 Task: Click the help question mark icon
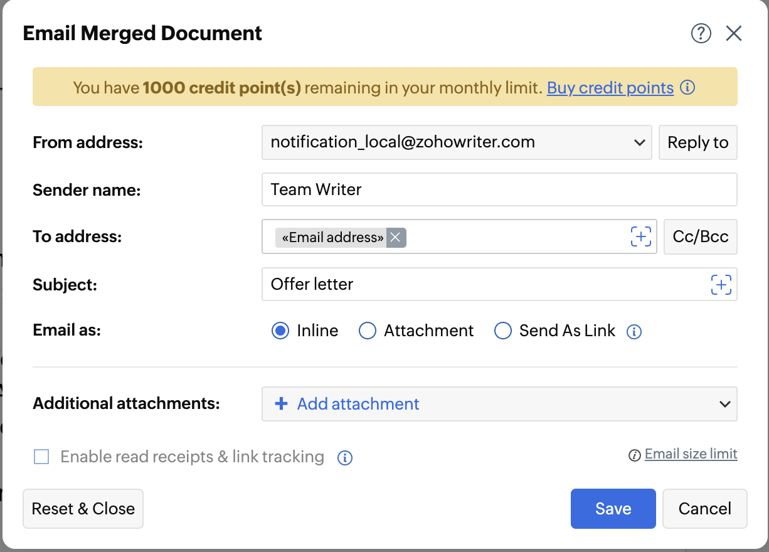pos(701,33)
